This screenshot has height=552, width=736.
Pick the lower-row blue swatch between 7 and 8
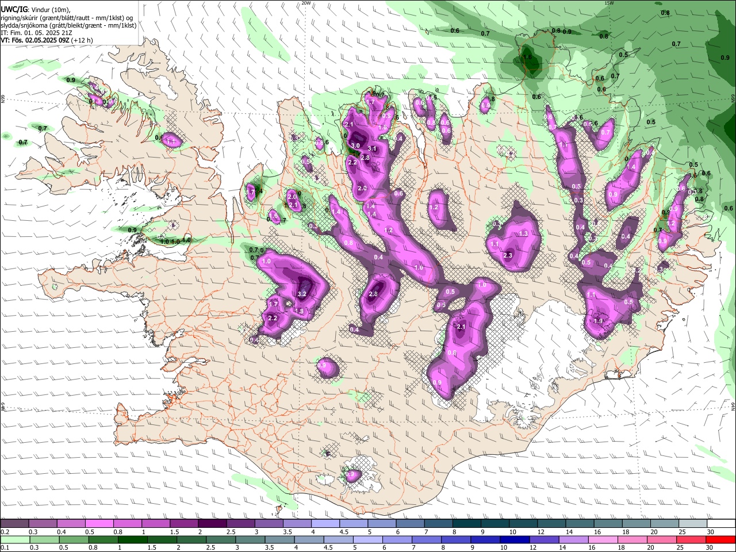click(x=427, y=539)
